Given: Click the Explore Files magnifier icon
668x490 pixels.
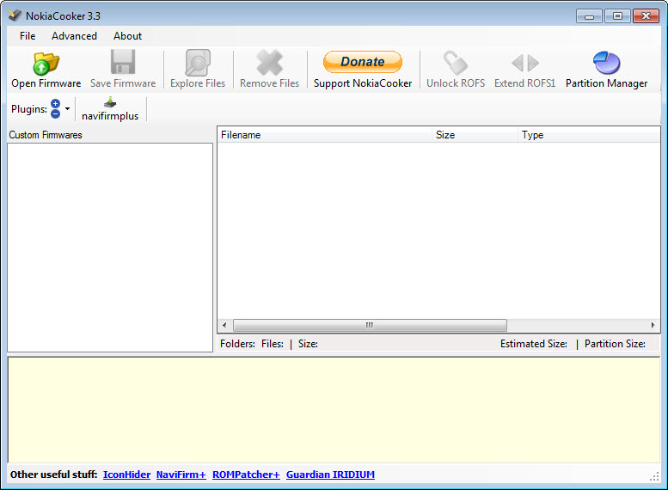Looking at the screenshot, I should pyautogui.click(x=198, y=63).
